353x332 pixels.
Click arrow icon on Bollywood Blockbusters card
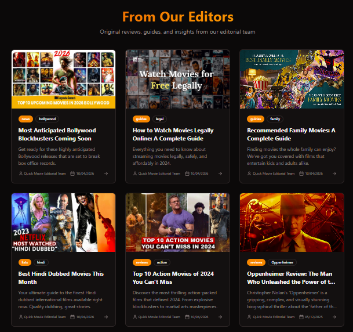(x=106, y=174)
